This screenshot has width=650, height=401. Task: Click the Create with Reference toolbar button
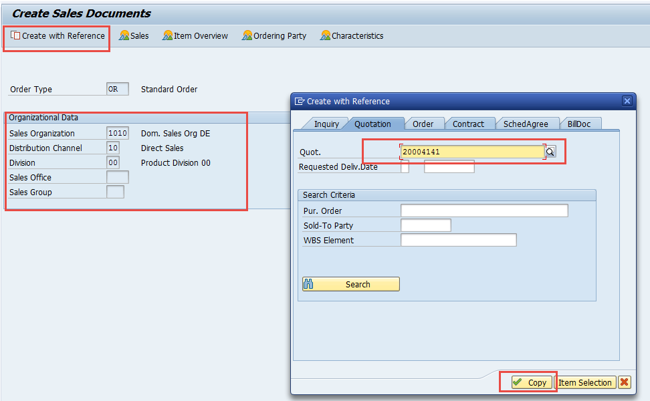tap(58, 36)
